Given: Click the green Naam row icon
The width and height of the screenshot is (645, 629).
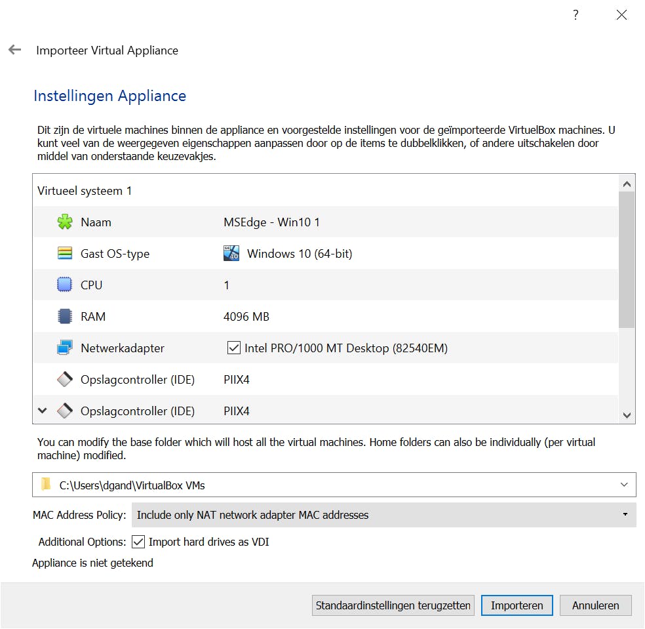Looking at the screenshot, I should point(65,222).
